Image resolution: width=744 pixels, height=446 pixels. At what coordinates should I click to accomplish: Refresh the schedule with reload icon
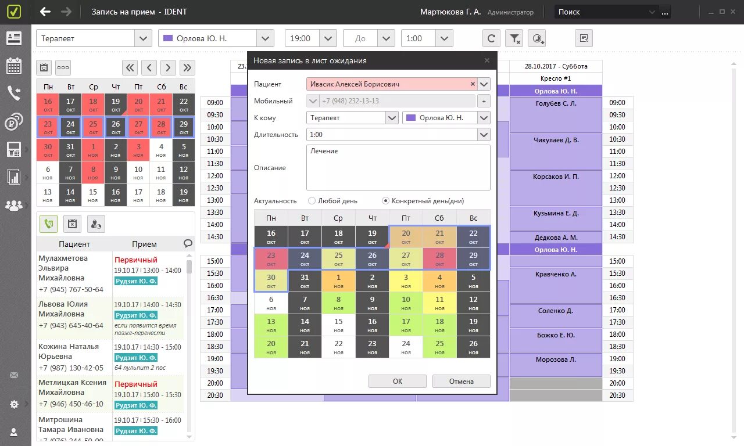click(491, 38)
